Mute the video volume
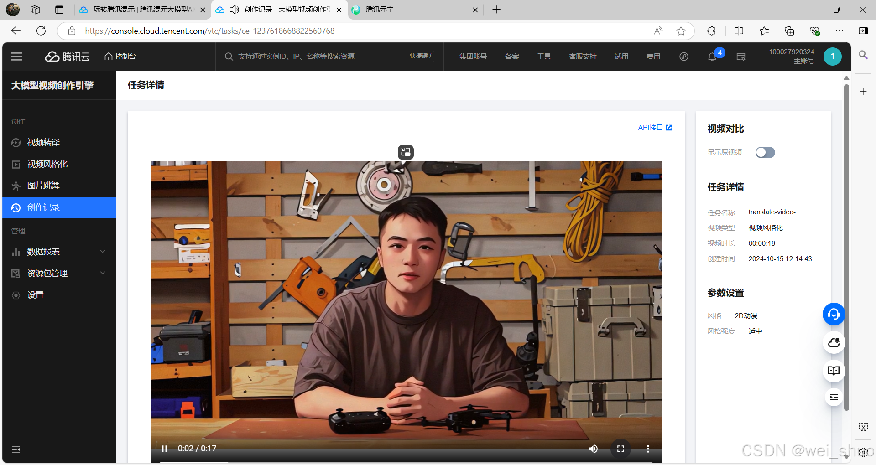The height and width of the screenshot is (465, 876). coord(593,449)
